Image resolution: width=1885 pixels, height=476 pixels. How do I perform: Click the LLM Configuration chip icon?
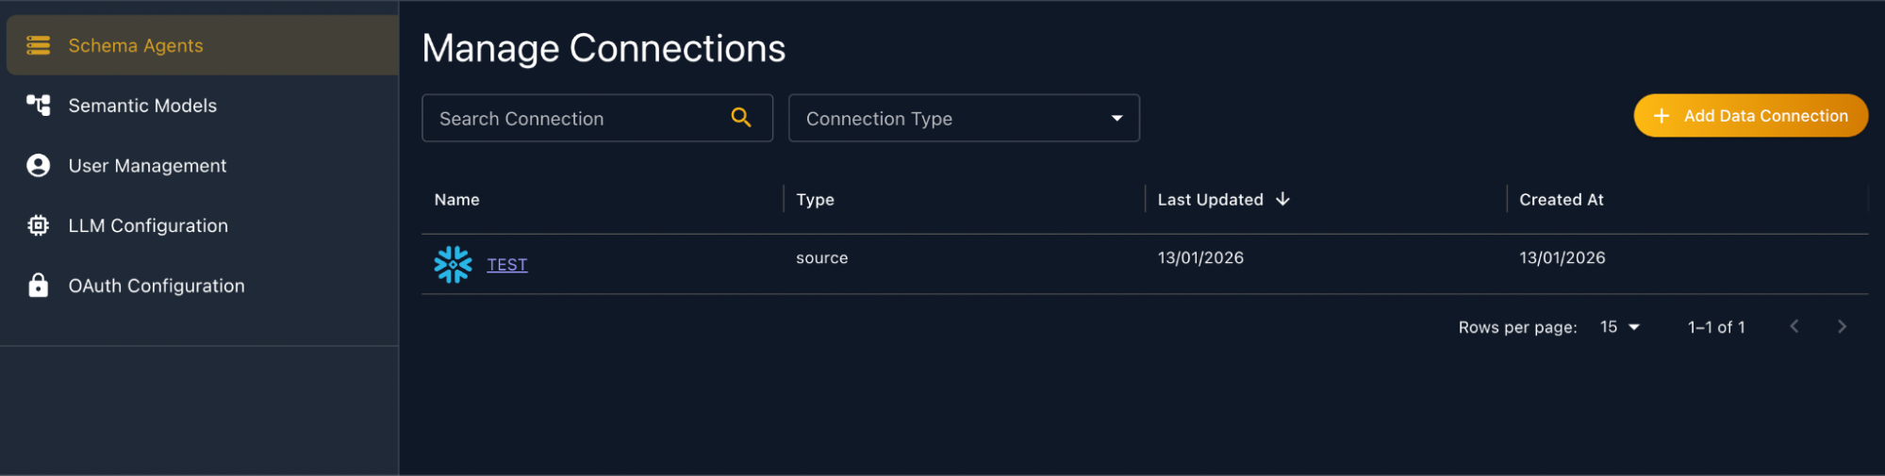click(38, 226)
